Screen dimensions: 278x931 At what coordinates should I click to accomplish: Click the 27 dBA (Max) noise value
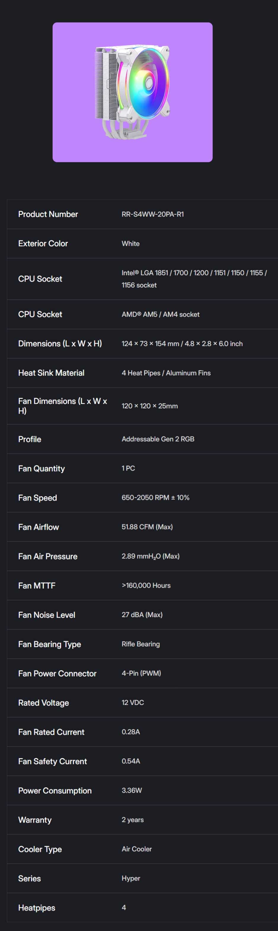[x=142, y=615]
